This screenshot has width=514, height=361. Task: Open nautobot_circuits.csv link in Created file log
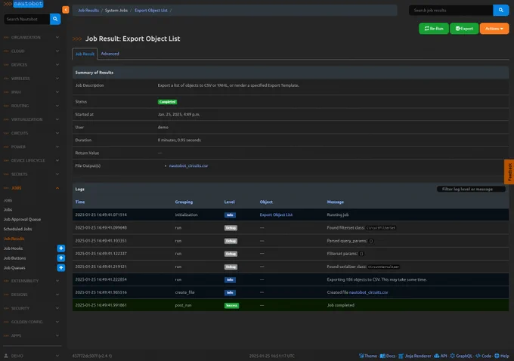click(368, 292)
